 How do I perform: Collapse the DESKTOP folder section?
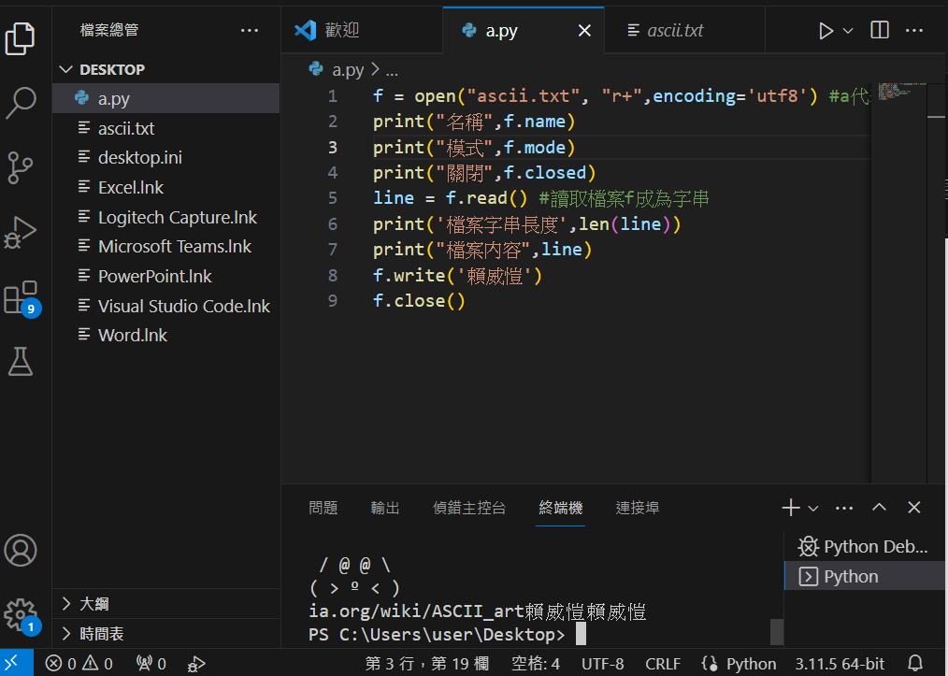click(166, 69)
